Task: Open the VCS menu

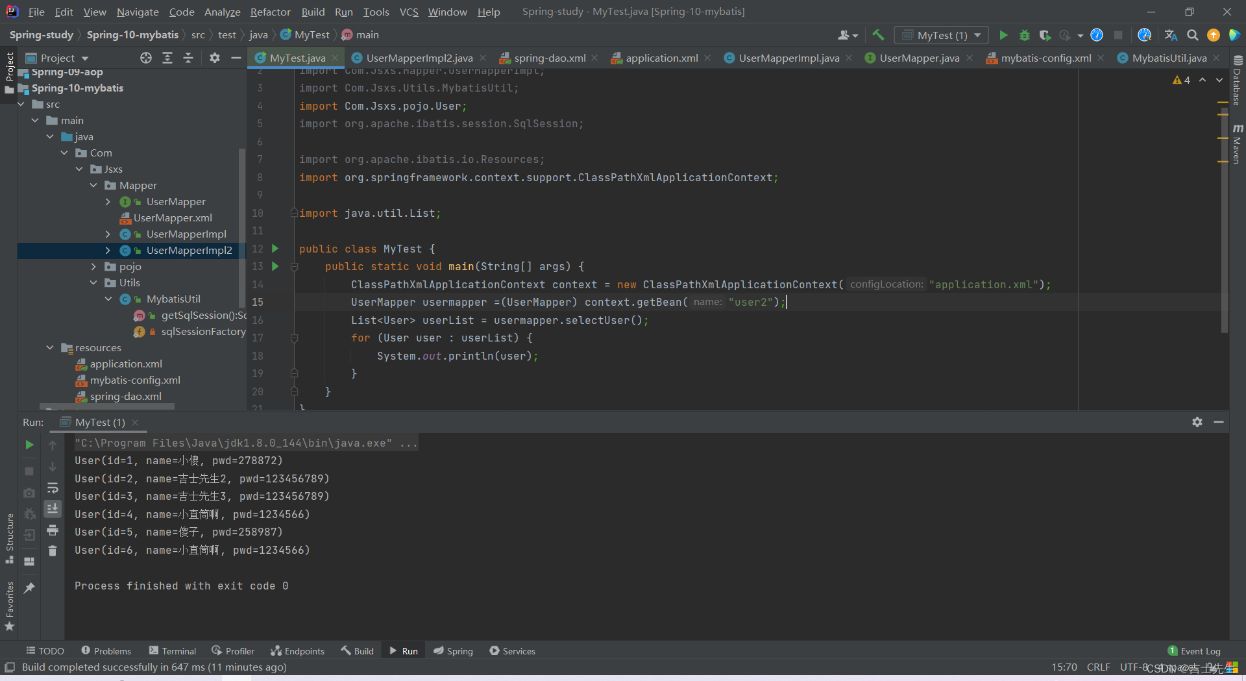Action: (409, 12)
